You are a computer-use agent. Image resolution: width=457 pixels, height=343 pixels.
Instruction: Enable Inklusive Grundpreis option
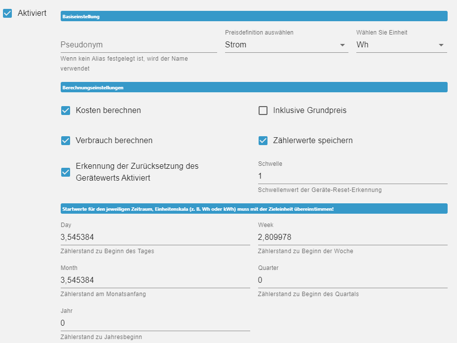pyautogui.click(x=263, y=111)
